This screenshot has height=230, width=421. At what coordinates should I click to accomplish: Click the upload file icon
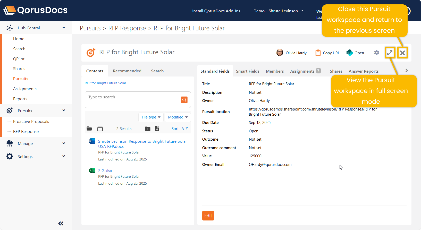[157, 129]
